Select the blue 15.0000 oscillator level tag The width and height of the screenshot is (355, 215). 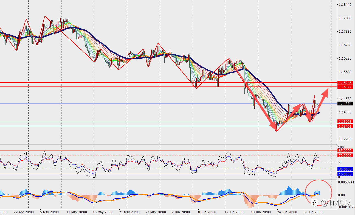tap(345, 174)
